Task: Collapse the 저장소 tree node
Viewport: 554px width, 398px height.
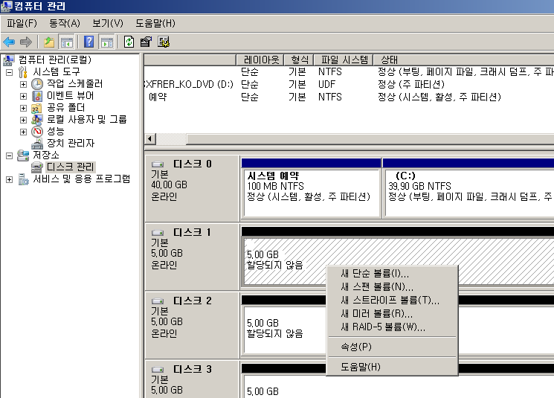Action: click(x=9, y=155)
